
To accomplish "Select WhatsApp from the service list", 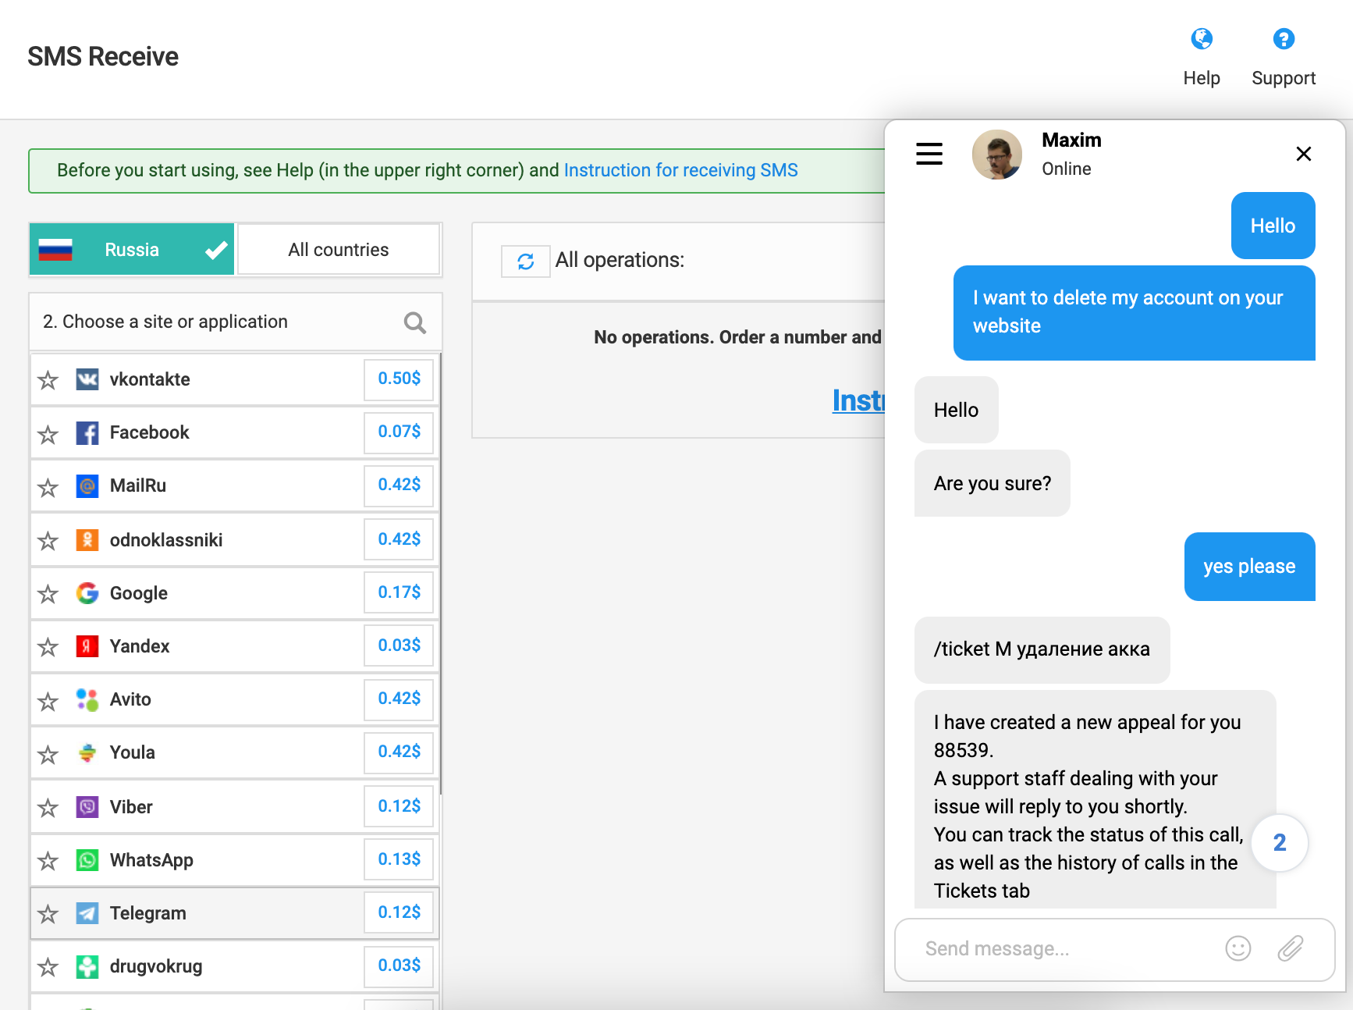I will point(151,860).
